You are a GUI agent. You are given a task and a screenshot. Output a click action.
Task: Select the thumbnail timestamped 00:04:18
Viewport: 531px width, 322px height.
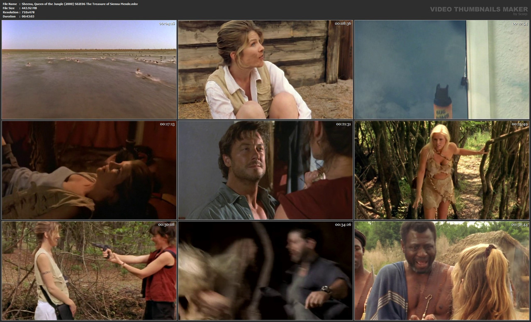pos(89,70)
